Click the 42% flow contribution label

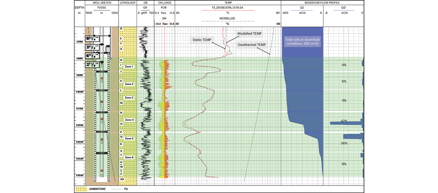pyautogui.click(x=344, y=121)
